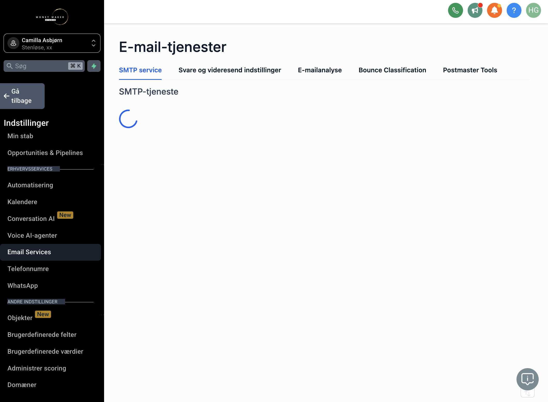Click the ⌘ K shortcut badge

click(x=76, y=66)
